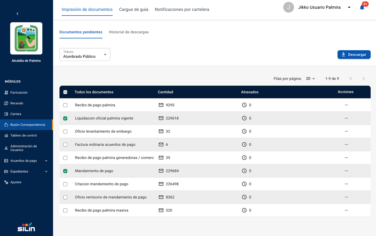
Task: Check the Oficio levantamiento de embargo checkbox
Action: (65, 132)
